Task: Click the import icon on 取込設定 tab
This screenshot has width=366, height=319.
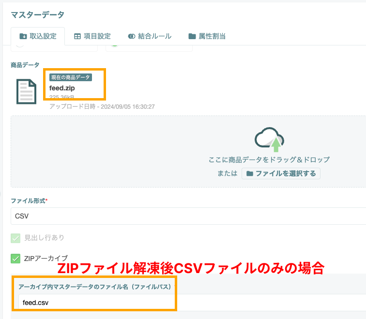Action: click(23, 36)
